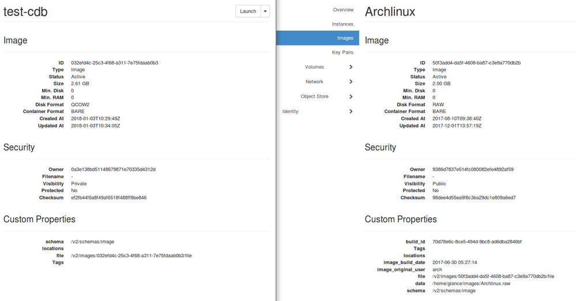Click test-cdb file path /v2/images/032efd4c…/file
Viewport: 576px width, 301px height.
tap(131, 256)
